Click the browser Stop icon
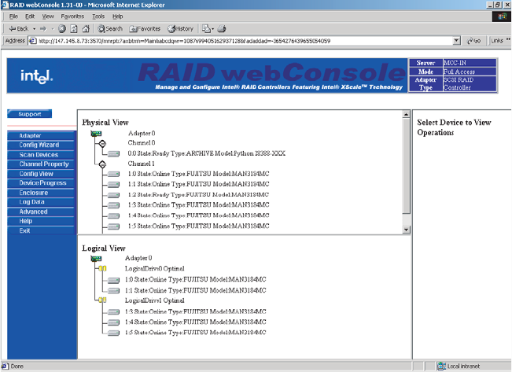The width and height of the screenshot is (512, 372). coord(62,29)
